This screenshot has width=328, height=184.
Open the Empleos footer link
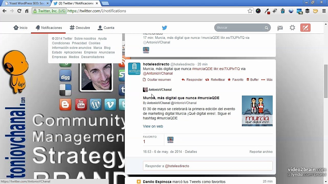coord(90,52)
